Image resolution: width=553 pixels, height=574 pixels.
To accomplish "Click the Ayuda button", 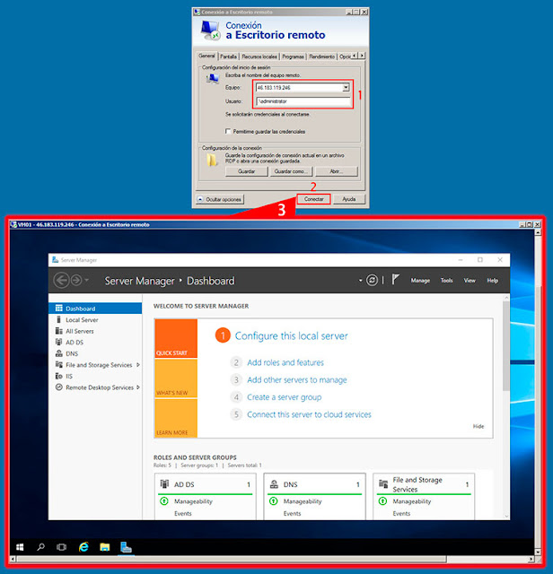I will 349,199.
